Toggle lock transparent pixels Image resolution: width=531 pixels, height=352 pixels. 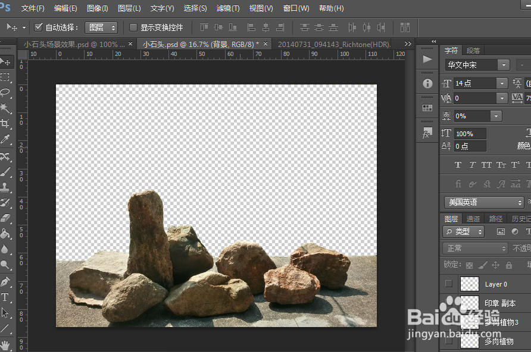[469, 265]
